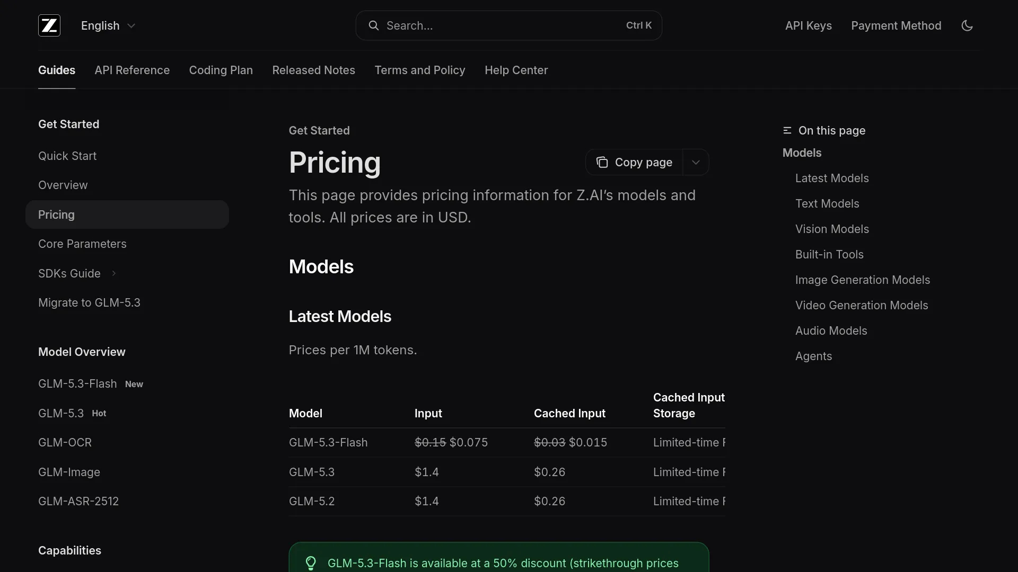Jump to Audio Models section

831,330
